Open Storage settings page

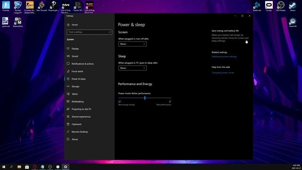click(75, 86)
